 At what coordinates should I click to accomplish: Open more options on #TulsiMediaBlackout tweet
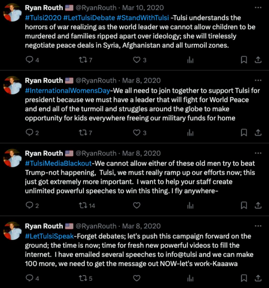(x=258, y=153)
